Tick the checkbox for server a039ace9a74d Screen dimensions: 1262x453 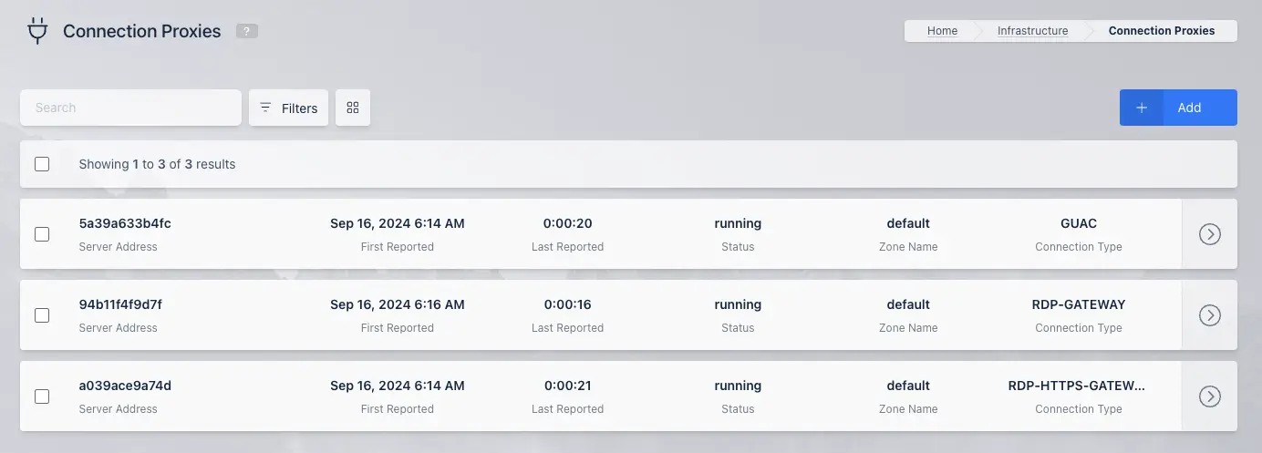tap(42, 396)
